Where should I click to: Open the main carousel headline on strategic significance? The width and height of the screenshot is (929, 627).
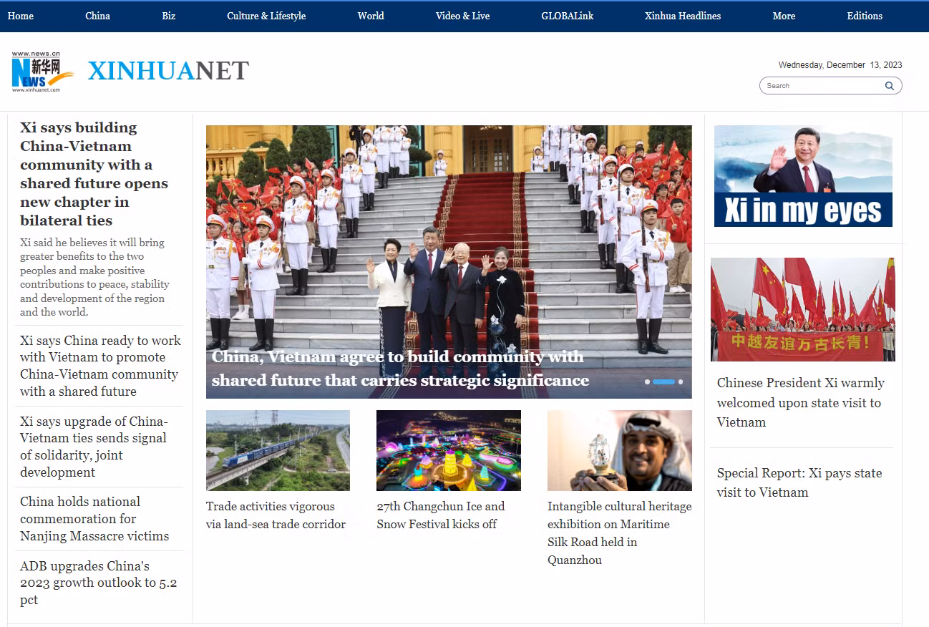[401, 368]
